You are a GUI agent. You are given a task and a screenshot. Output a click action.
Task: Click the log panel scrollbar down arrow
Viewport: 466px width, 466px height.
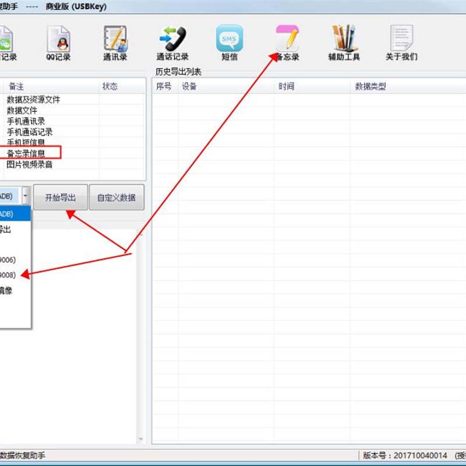click(x=141, y=439)
